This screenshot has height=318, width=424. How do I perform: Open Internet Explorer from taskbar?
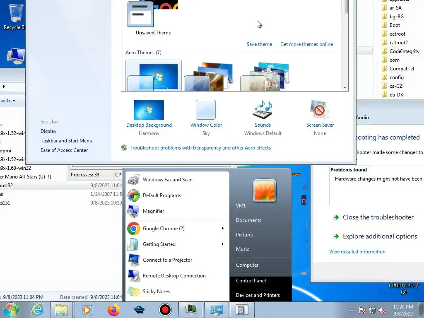pyautogui.click(x=37, y=310)
